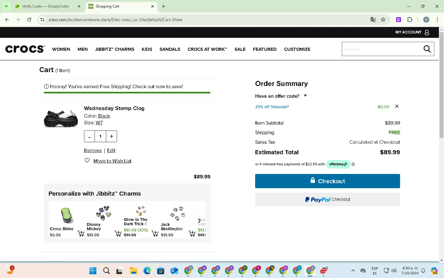444x278 pixels.
Task: Open File Explorer from the taskbar
Action: [133, 271]
